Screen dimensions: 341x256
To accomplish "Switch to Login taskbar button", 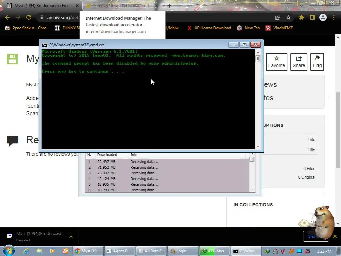I will click(x=183, y=251).
